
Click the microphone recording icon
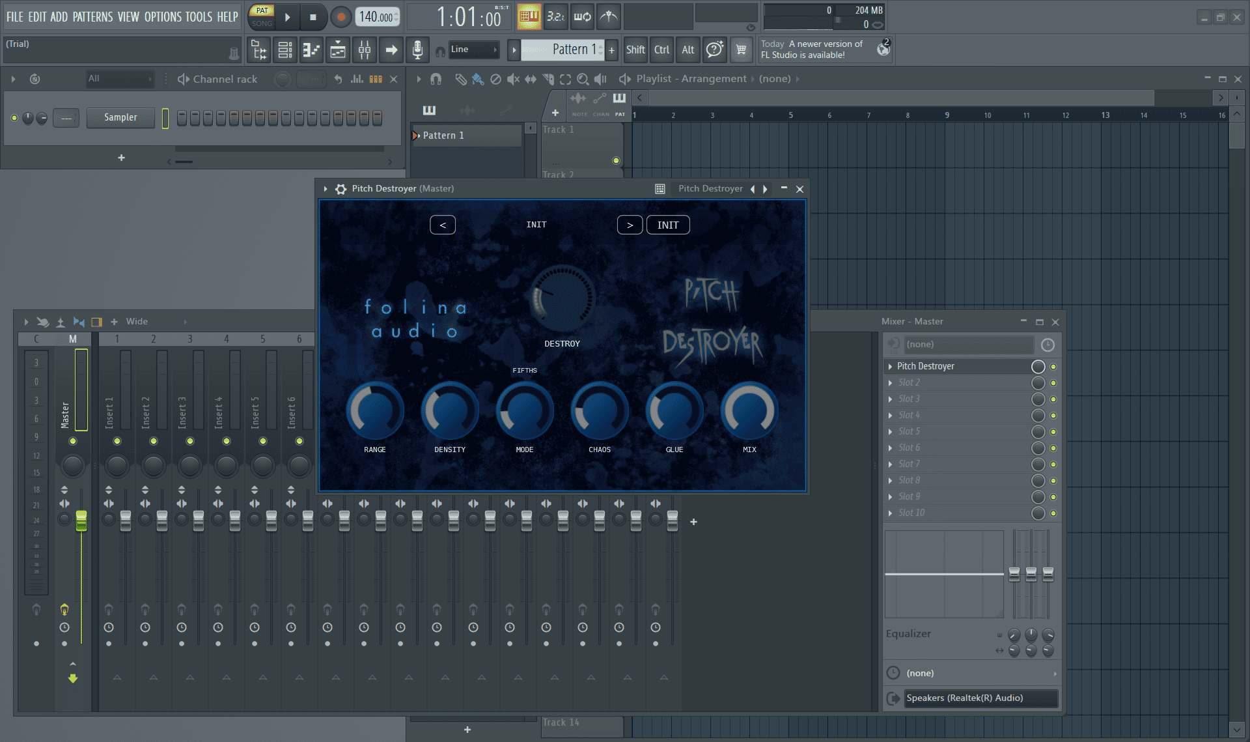coord(417,50)
